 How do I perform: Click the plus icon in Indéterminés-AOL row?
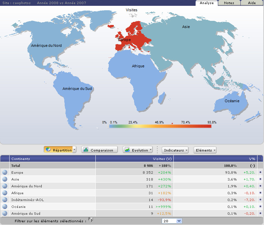260,200
